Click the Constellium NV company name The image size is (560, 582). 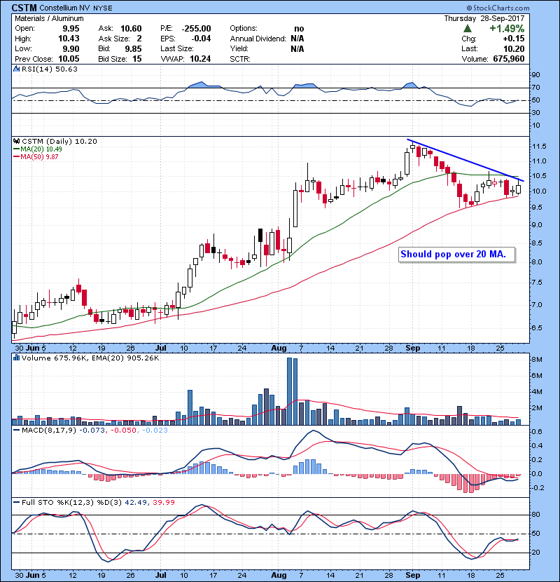(65, 8)
